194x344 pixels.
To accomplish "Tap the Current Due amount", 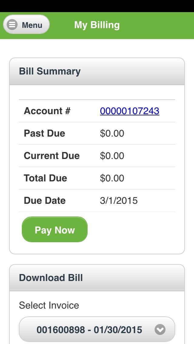I will pos(112,156).
